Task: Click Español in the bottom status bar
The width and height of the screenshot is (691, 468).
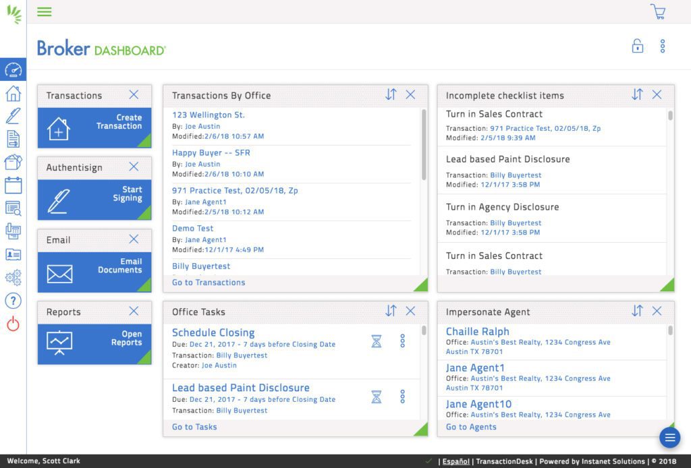Action: click(455, 461)
